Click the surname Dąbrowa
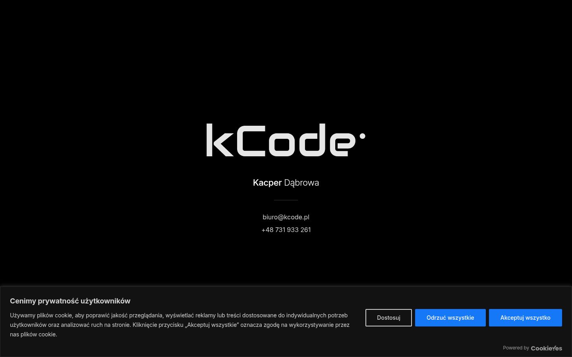Image resolution: width=572 pixels, height=357 pixels. (301, 183)
